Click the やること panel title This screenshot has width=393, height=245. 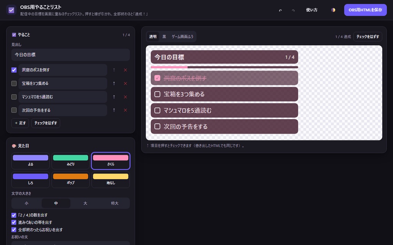[x=24, y=35]
